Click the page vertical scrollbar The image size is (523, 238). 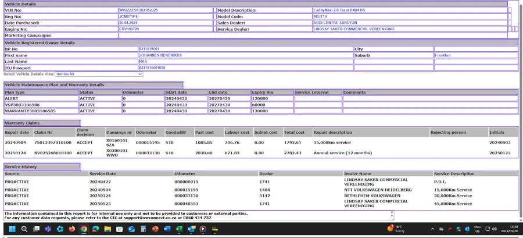click(x=521, y=111)
